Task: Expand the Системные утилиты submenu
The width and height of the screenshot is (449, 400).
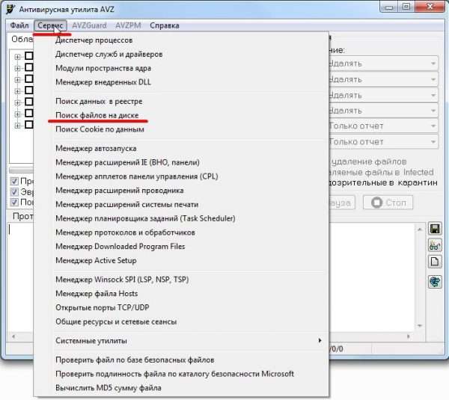Action: click(189, 341)
